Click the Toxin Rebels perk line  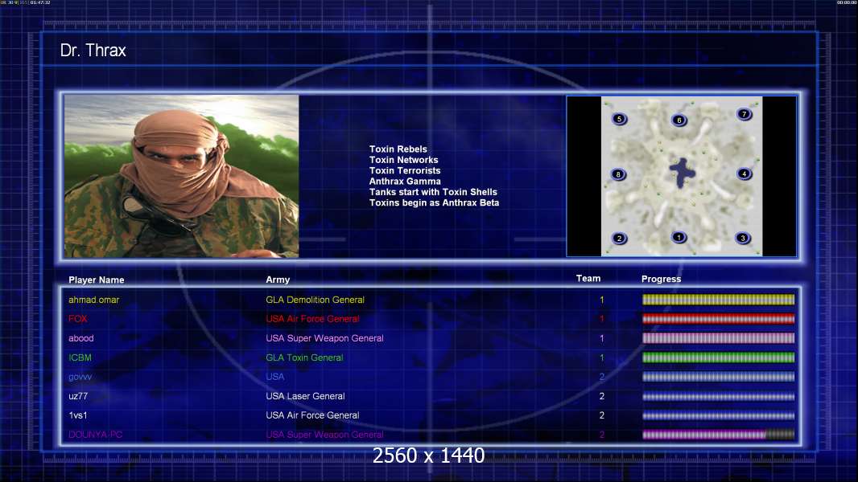pyautogui.click(x=398, y=149)
